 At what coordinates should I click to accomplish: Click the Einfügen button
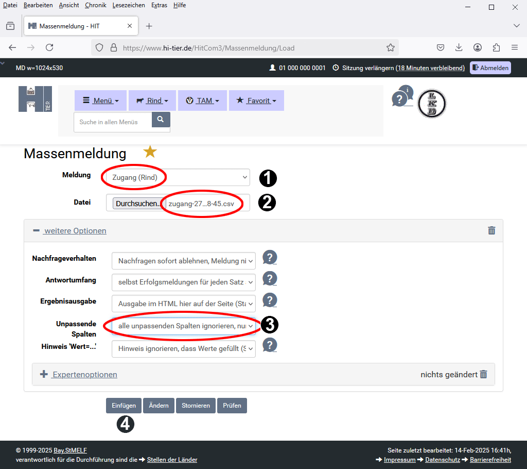point(124,406)
